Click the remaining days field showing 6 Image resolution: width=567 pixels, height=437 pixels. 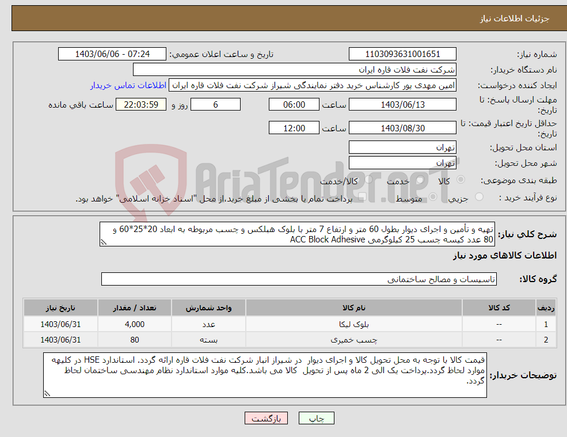tap(215, 105)
